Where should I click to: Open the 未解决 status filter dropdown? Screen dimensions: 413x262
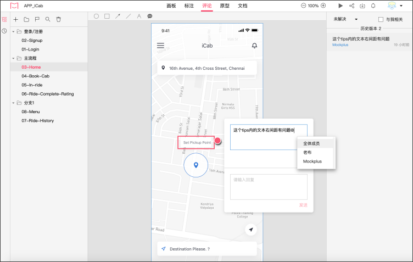pyautogui.click(x=345, y=19)
